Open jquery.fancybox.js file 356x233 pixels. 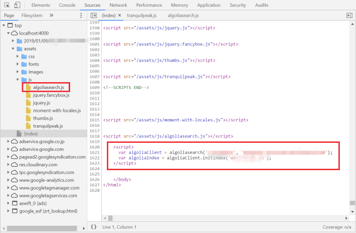[x=51, y=95]
